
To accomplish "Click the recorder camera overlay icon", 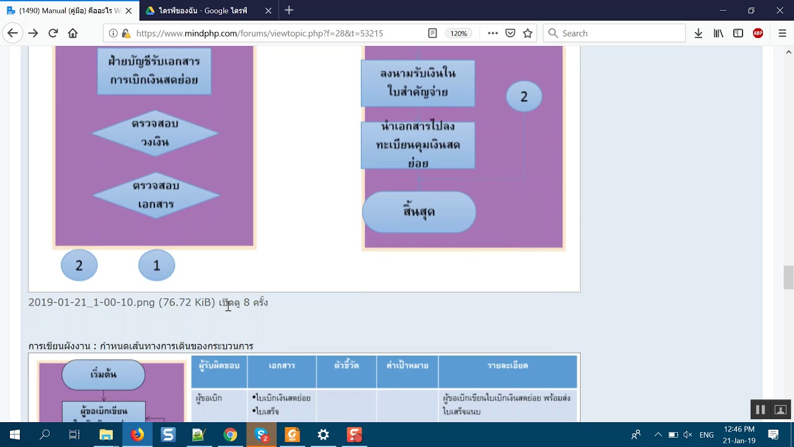I will [780, 410].
